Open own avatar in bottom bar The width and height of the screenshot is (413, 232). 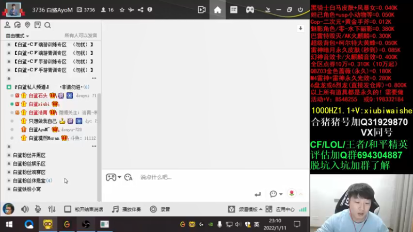click(x=8, y=209)
